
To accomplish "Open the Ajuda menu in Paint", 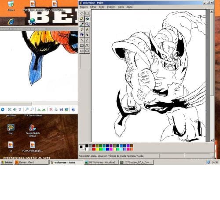I will (129, 7).
